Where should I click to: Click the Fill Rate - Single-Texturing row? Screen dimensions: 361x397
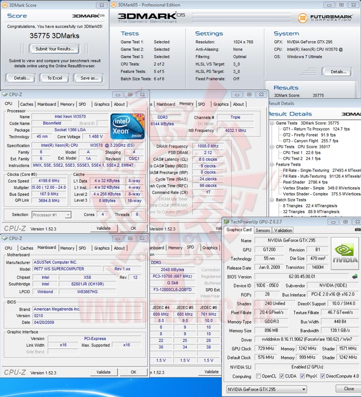pos(321,171)
